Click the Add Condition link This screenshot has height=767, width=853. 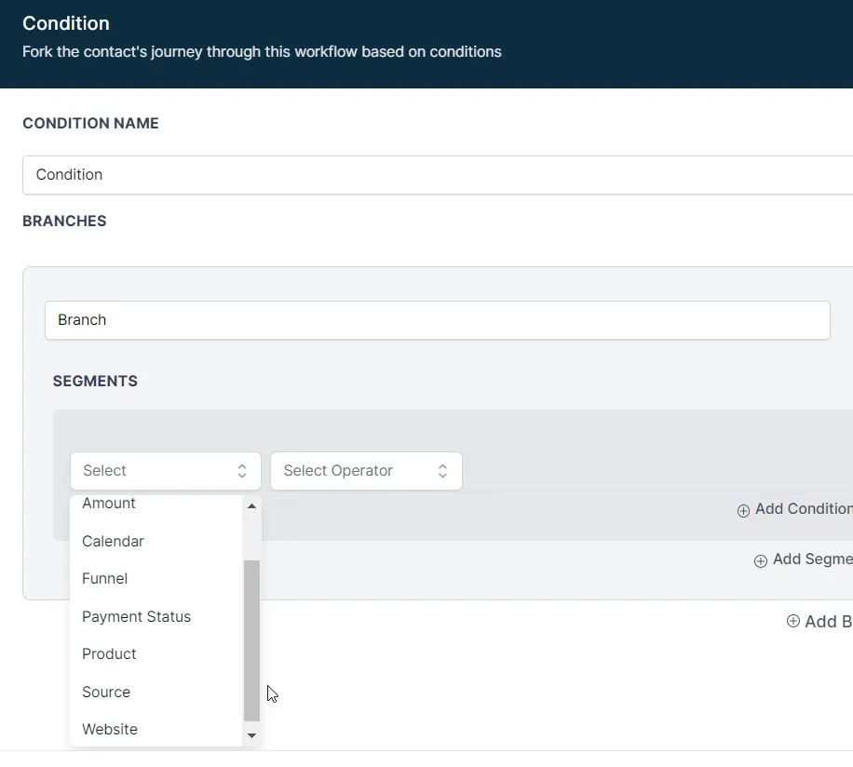pyautogui.click(x=803, y=509)
